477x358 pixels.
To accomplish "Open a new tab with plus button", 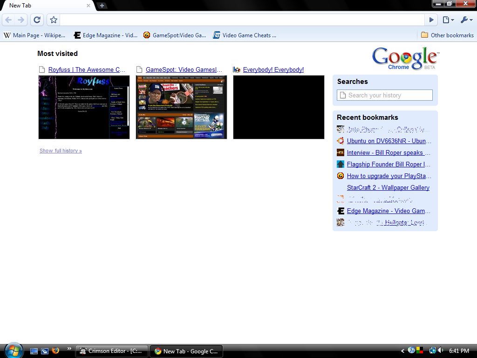I will tap(102, 6).
